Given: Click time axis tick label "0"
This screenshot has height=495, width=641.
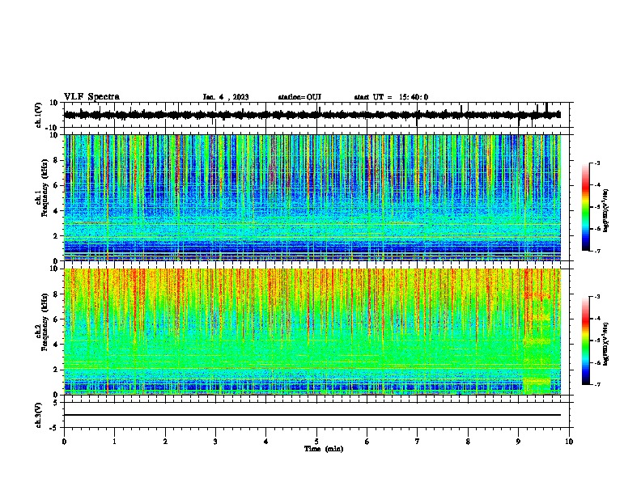Looking at the screenshot, I should 64,442.
